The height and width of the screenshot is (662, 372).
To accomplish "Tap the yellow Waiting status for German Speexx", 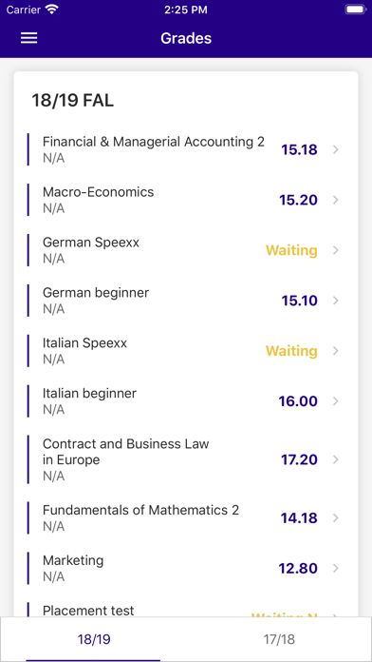I will click(x=291, y=250).
